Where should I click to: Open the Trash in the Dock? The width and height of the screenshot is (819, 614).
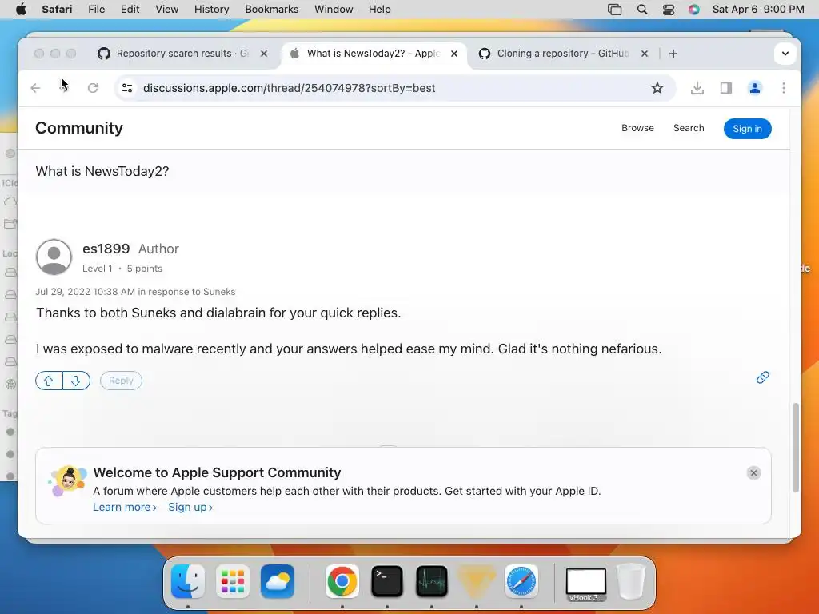coord(631,581)
